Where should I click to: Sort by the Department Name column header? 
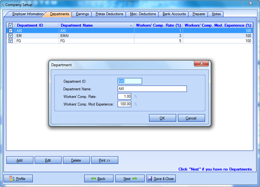(95, 25)
